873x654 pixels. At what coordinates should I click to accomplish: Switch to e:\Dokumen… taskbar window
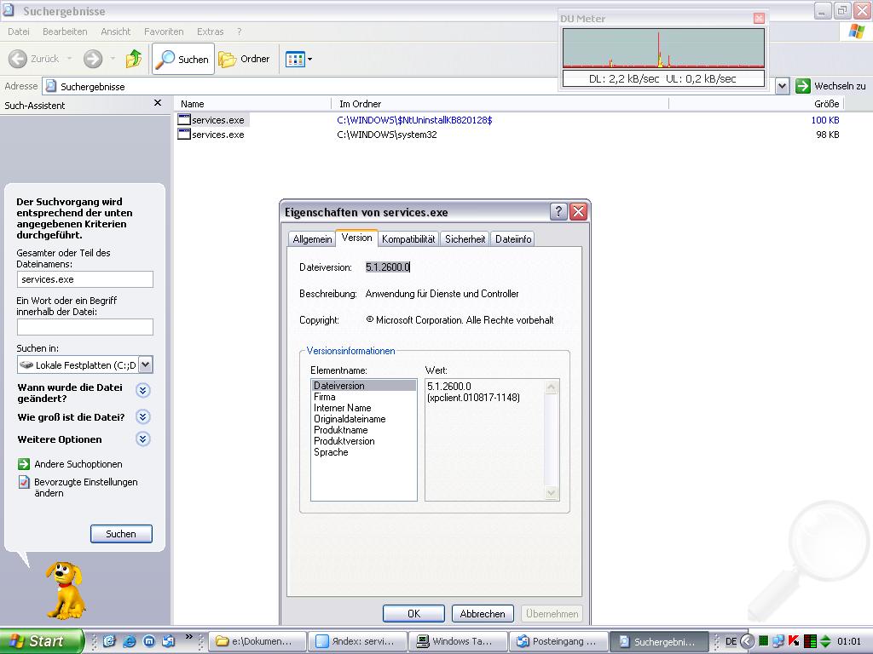(257, 641)
